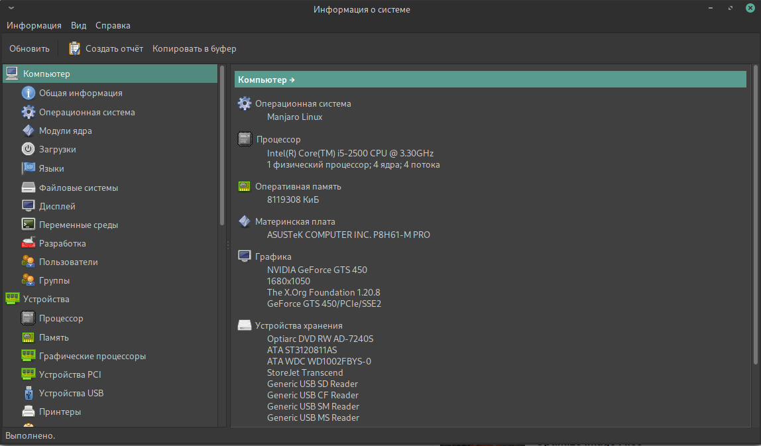761x446 pixels.
Task: Click the Языки flag icon
Action: [28, 168]
